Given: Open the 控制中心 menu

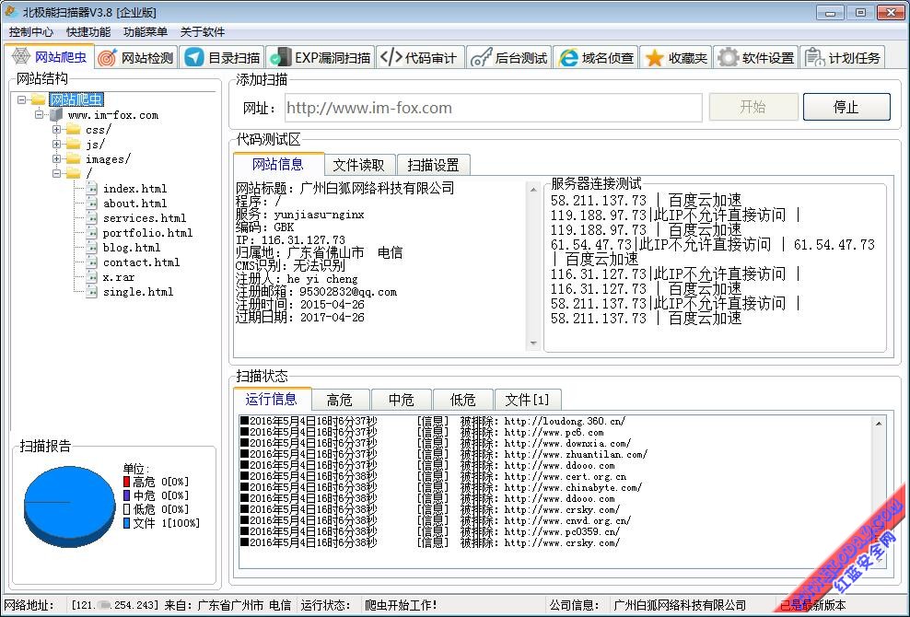Looking at the screenshot, I should click(30, 32).
